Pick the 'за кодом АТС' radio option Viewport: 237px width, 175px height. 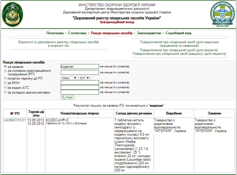coord(5,87)
